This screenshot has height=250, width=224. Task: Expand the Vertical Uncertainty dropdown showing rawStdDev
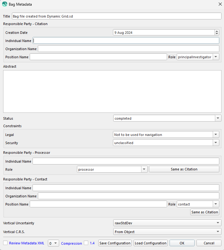click(167, 223)
